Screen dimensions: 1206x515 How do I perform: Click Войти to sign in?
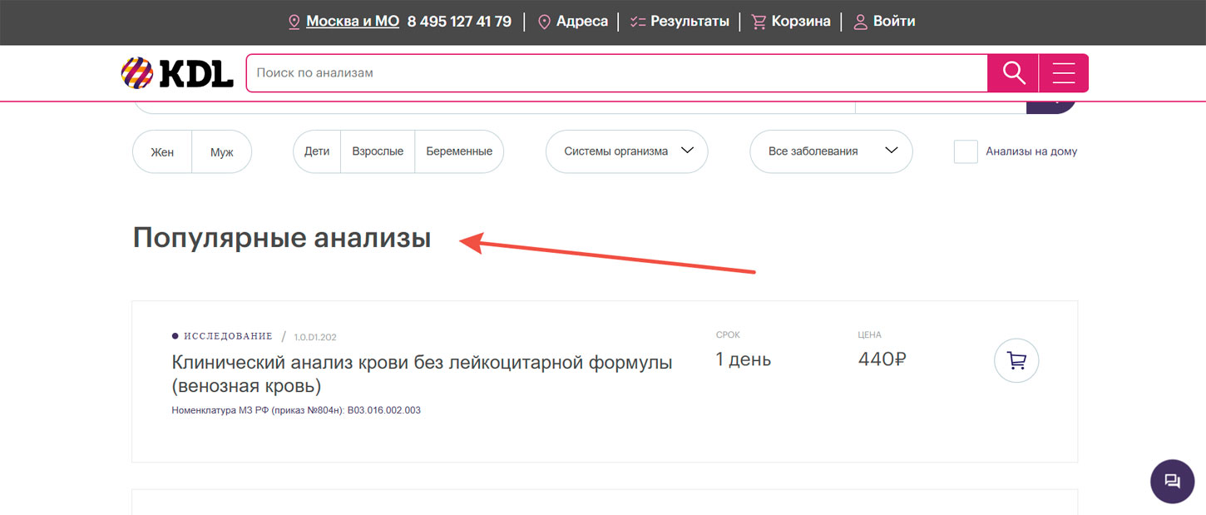[894, 22]
